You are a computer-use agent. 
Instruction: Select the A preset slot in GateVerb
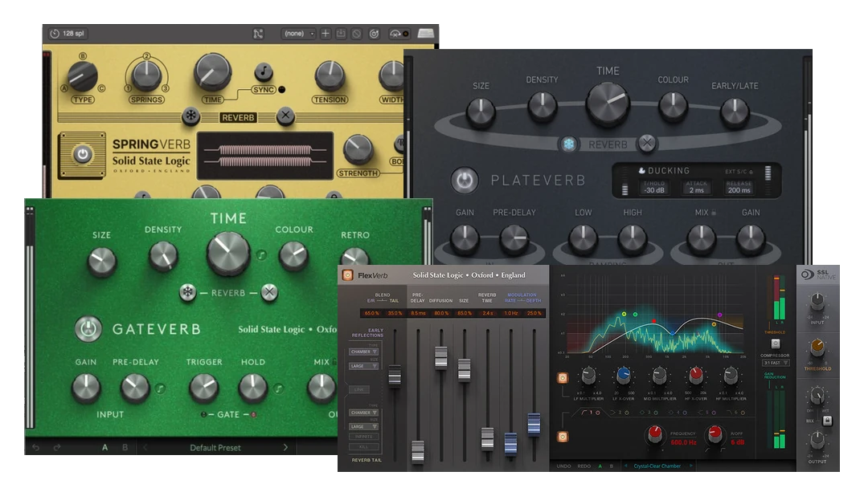click(104, 448)
